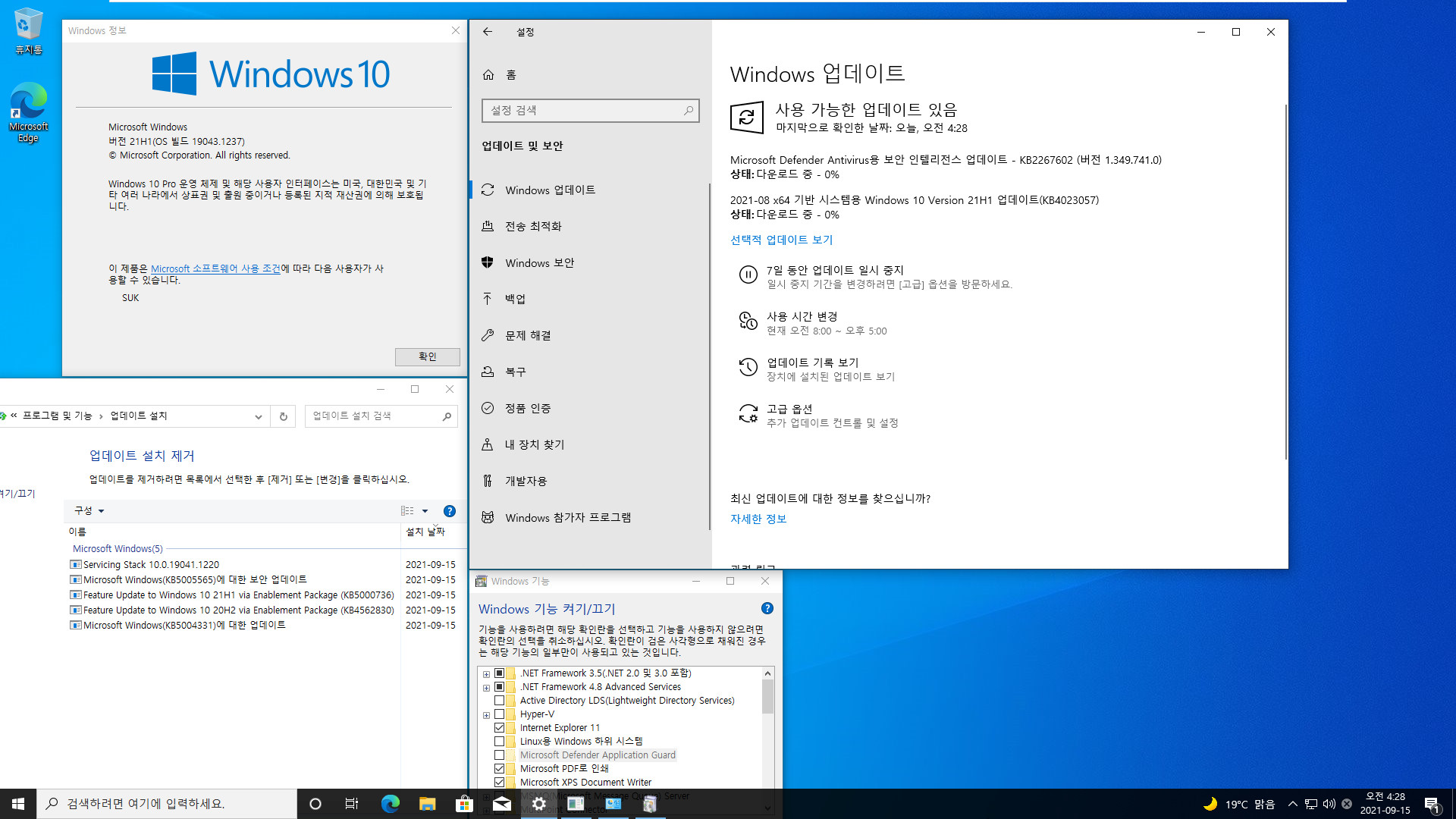Open 정품 인증 page icon
This screenshot has height=819, width=1456.
tap(488, 408)
